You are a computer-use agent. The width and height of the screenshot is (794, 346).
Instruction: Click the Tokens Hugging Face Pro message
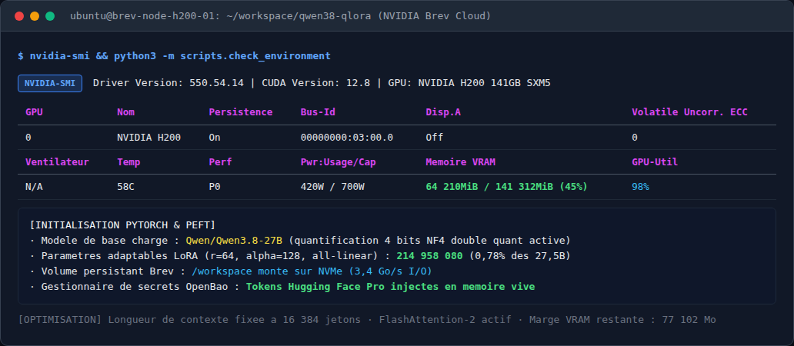tap(390, 287)
